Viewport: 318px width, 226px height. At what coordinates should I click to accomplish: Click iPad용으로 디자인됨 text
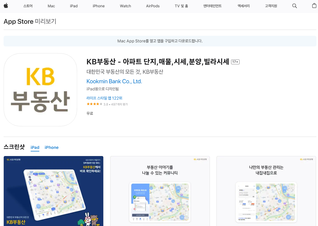pyautogui.click(x=103, y=89)
